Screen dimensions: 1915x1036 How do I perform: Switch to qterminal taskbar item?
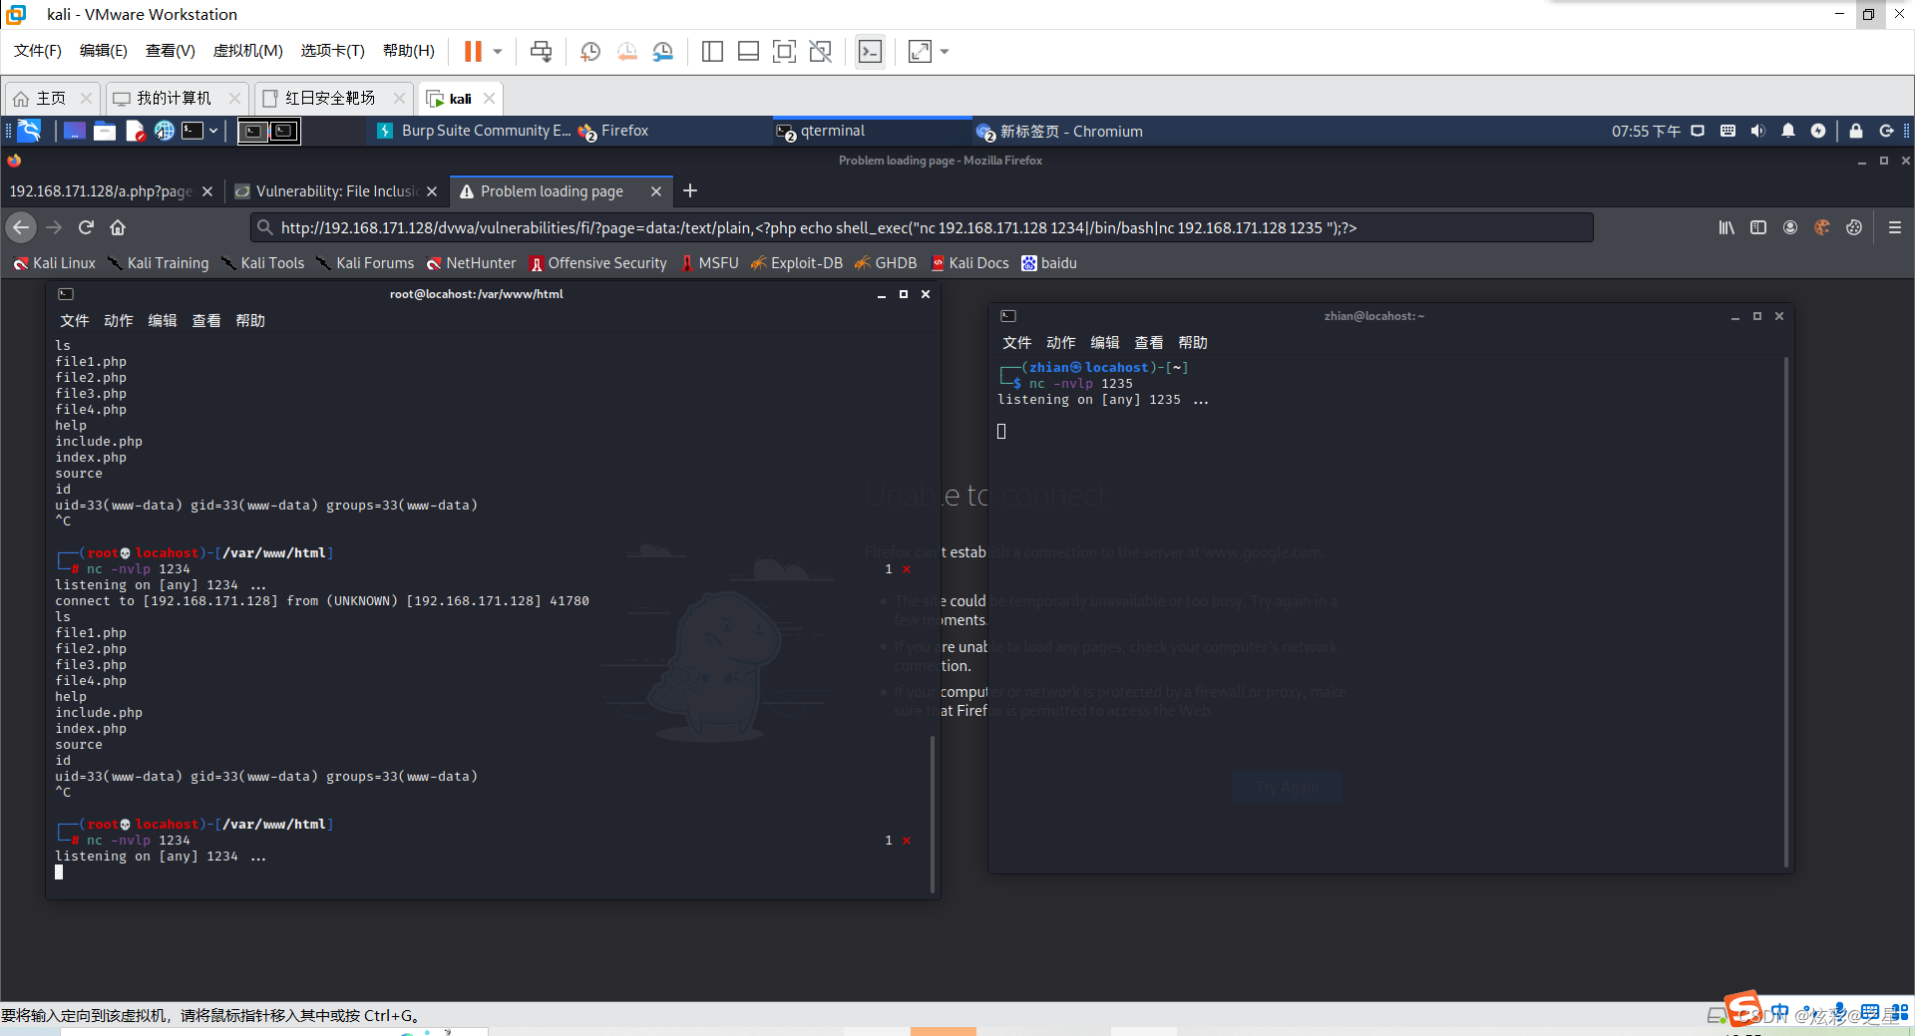pos(873,131)
